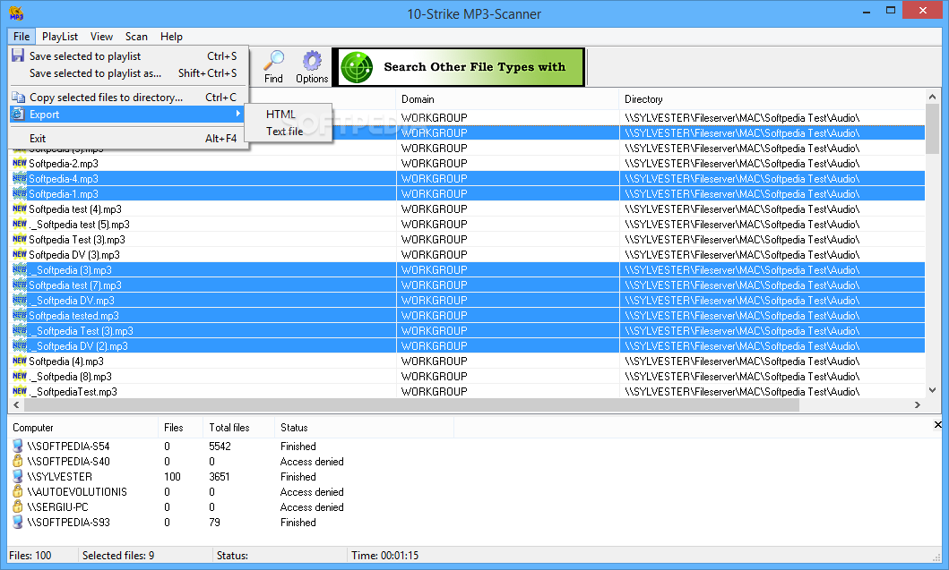This screenshot has height=570, width=949.
Task: Click the \\AUTOEVOLUTIONIS computer name
Action: 77,492
